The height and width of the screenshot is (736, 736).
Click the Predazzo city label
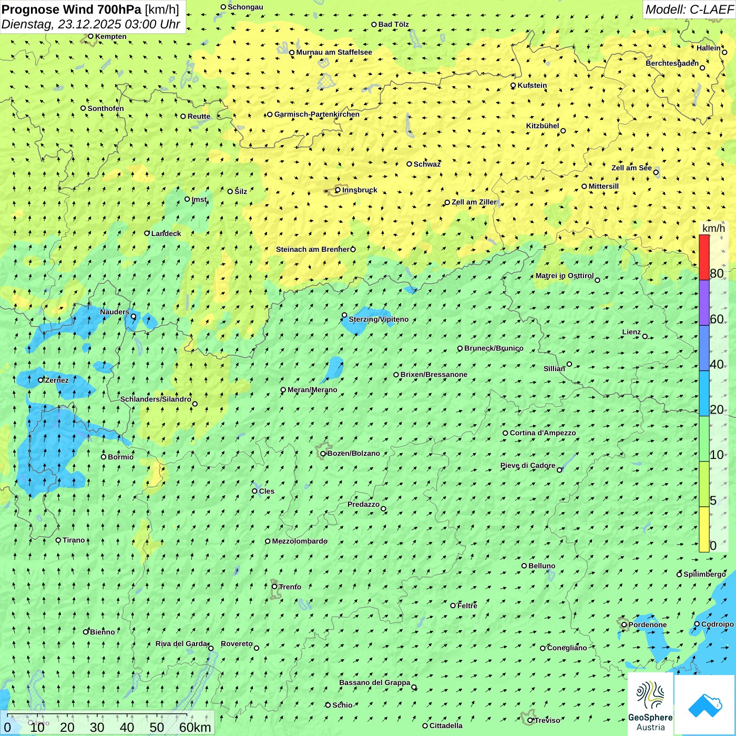click(x=363, y=504)
